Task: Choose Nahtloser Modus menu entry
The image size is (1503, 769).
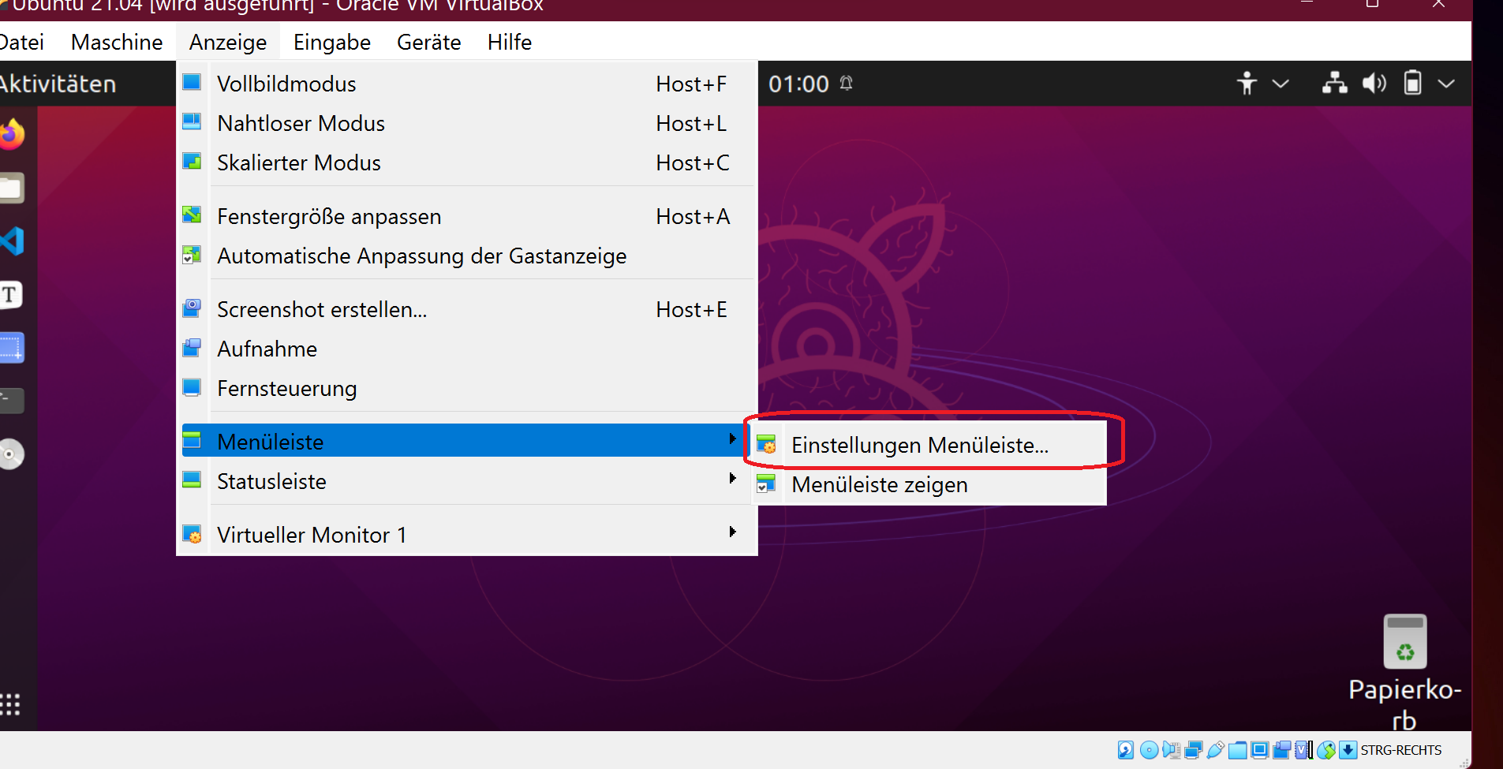Action: (x=467, y=123)
